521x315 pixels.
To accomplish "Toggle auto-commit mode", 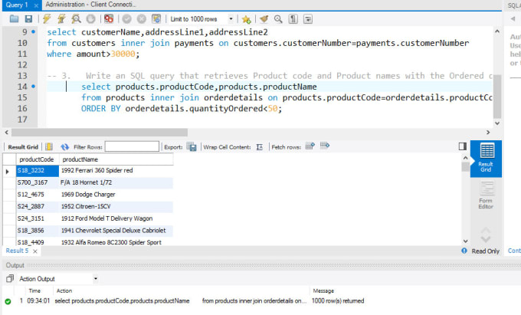I will [x=156, y=19].
